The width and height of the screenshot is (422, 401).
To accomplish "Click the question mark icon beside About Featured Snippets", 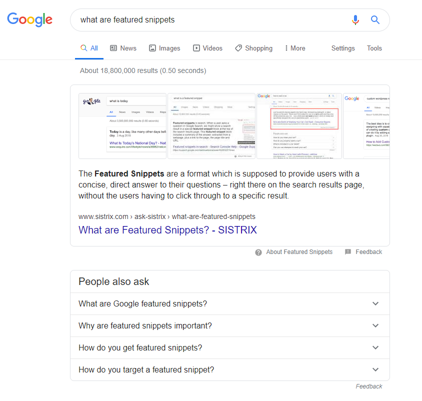I will pyautogui.click(x=258, y=252).
